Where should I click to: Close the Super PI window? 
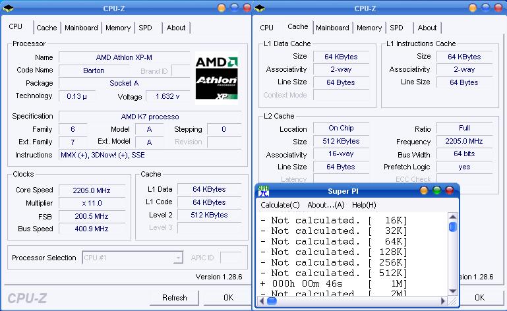point(450,191)
